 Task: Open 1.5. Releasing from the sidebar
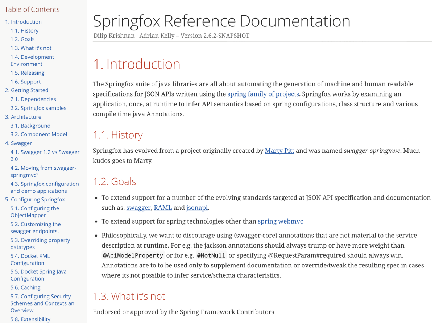(x=27, y=73)
